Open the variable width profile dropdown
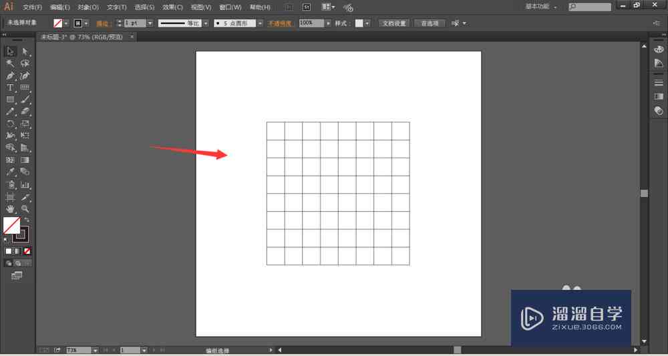The image size is (668, 356). click(206, 23)
